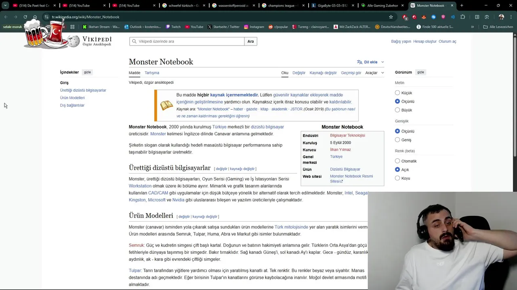Open the Chrome three-dot menu
The image size is (517, 290).
tap(511, 17)
